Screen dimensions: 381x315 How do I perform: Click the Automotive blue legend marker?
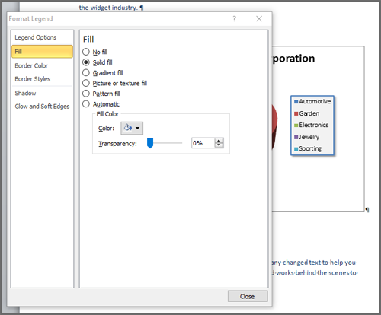pos(296,102)
